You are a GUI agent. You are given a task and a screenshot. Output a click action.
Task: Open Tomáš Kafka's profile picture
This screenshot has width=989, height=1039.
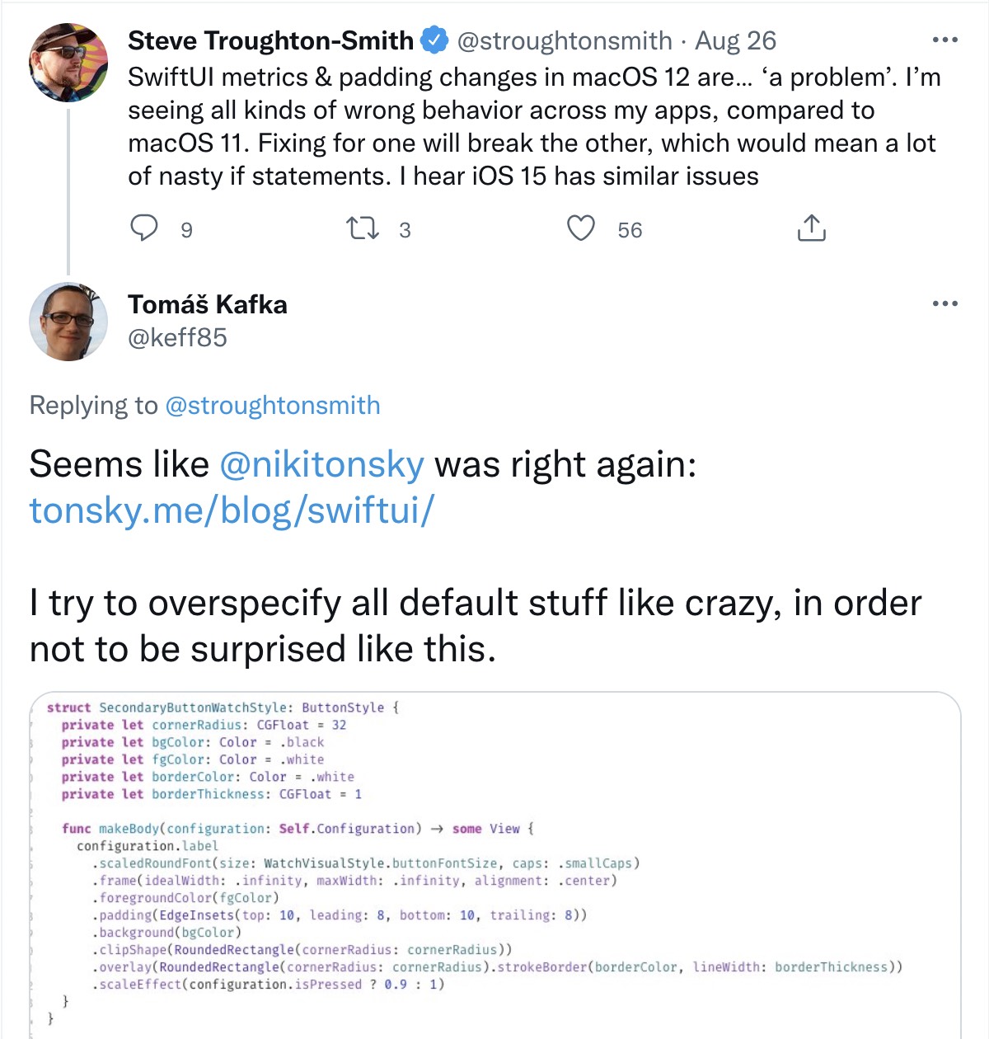[x=68, y=322]
